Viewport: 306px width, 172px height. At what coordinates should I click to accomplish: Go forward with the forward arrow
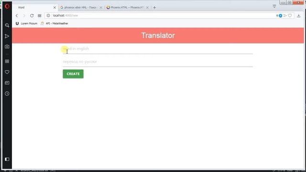click(x=24, y=16)
